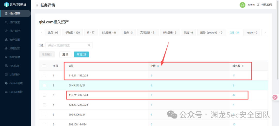This screenshot has width=279, height=126.
Task: Open IP count 6 link for 202.108.14.0/24
Action: click(151, 124)
